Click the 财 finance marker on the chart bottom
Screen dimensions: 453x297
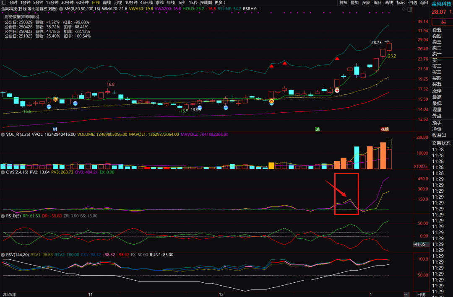[55, 129]
